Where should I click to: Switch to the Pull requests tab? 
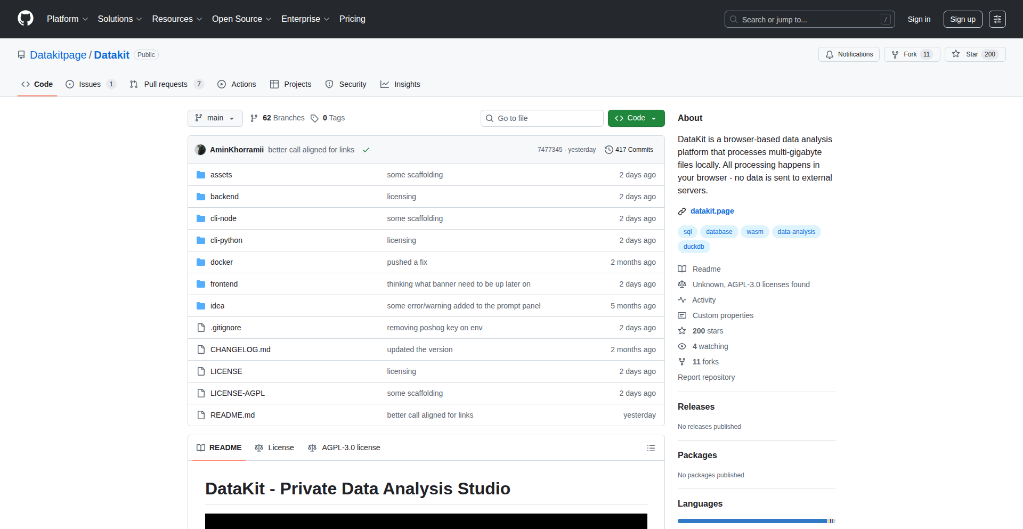pos(166,84)
